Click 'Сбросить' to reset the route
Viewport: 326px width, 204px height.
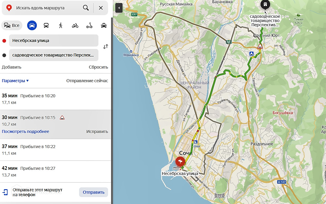pyautogui.click(x=98, y=67)
